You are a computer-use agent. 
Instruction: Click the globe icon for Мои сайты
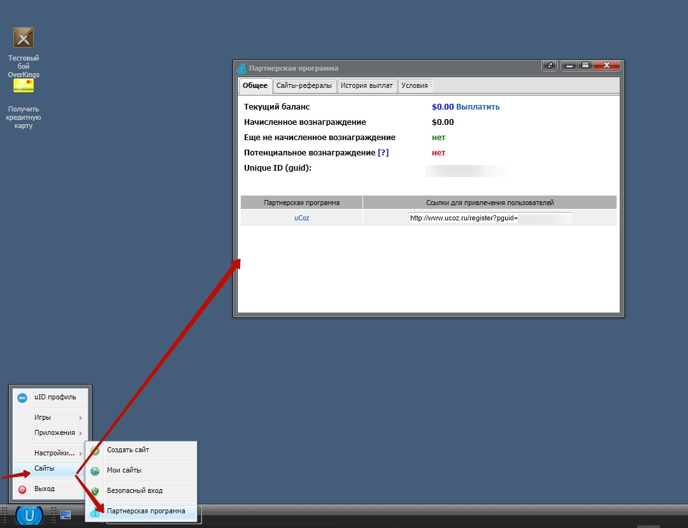point(95,471)
